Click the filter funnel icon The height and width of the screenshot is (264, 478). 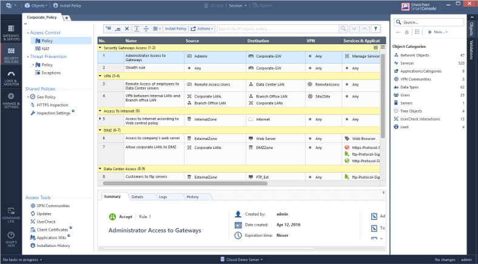click(x=375, y=28)
